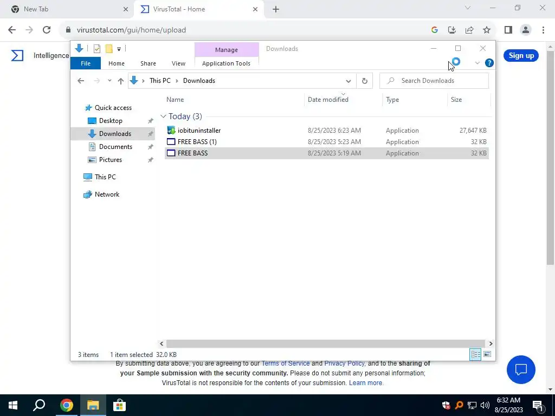Viewport: 555px width, 416px height.
Task: Click the Search Downloads field
Action: (x=434, y=81)
